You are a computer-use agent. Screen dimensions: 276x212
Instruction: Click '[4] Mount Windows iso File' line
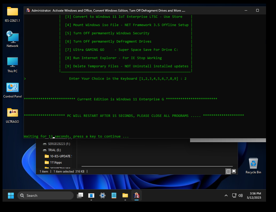coord(127,25)
